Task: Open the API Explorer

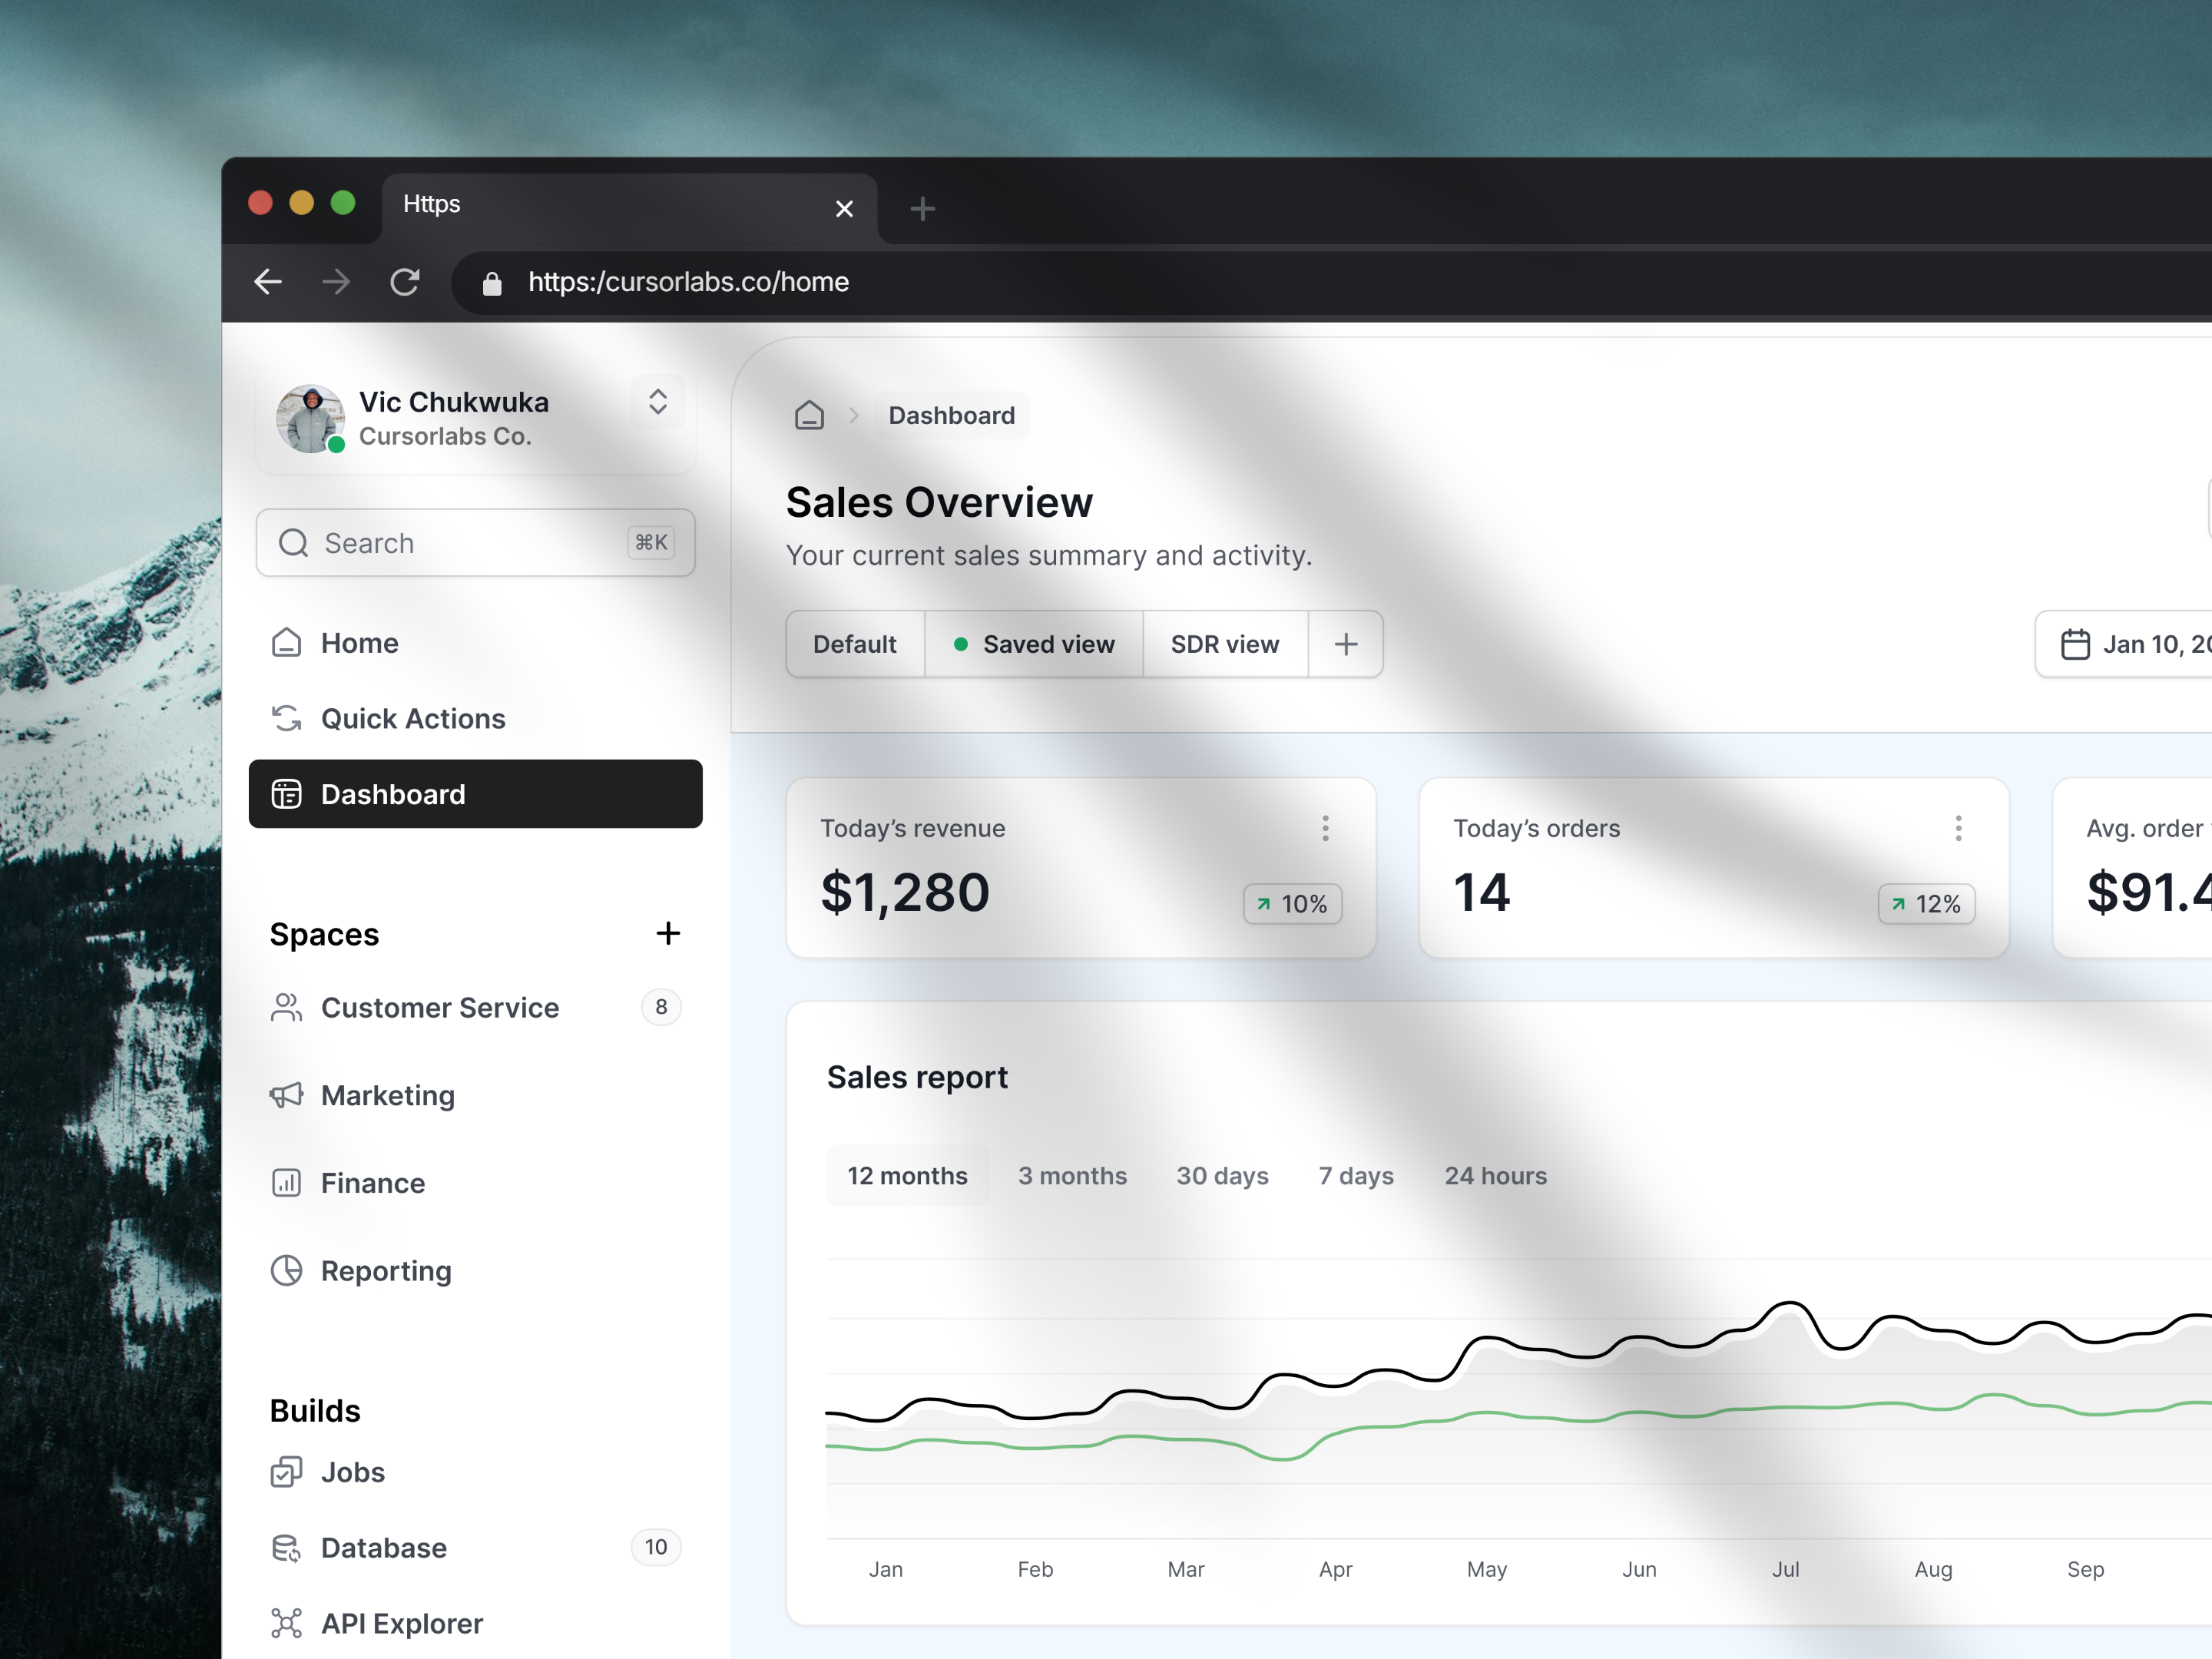Action: [x=401, y=1623]
